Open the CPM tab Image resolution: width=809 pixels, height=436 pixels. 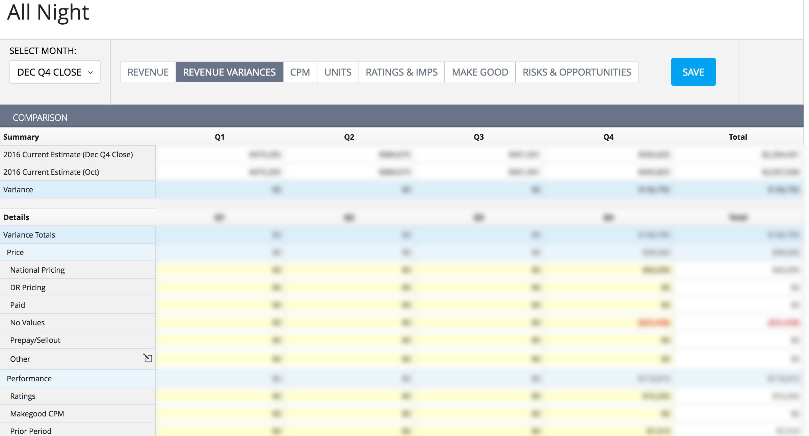(x=300, y=72)
